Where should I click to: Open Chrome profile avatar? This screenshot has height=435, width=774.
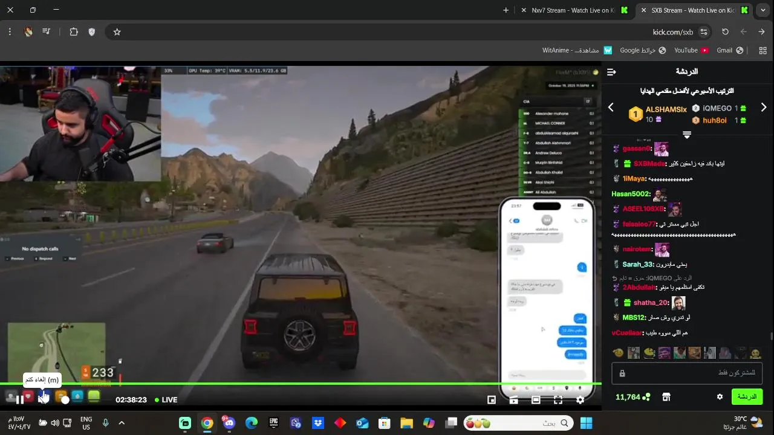[x=28, y=32]
